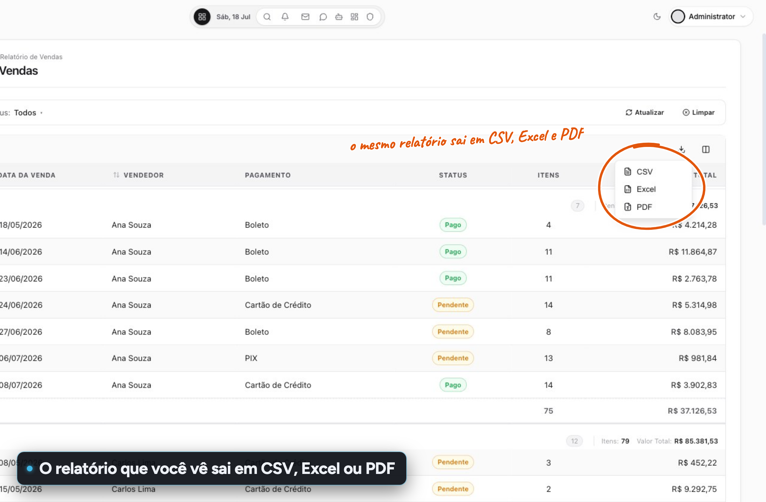Click the R$ 11.864,87 total cell
Viewport: 766px width, 502px height.
pyautogui.click(x=692, y=252)
